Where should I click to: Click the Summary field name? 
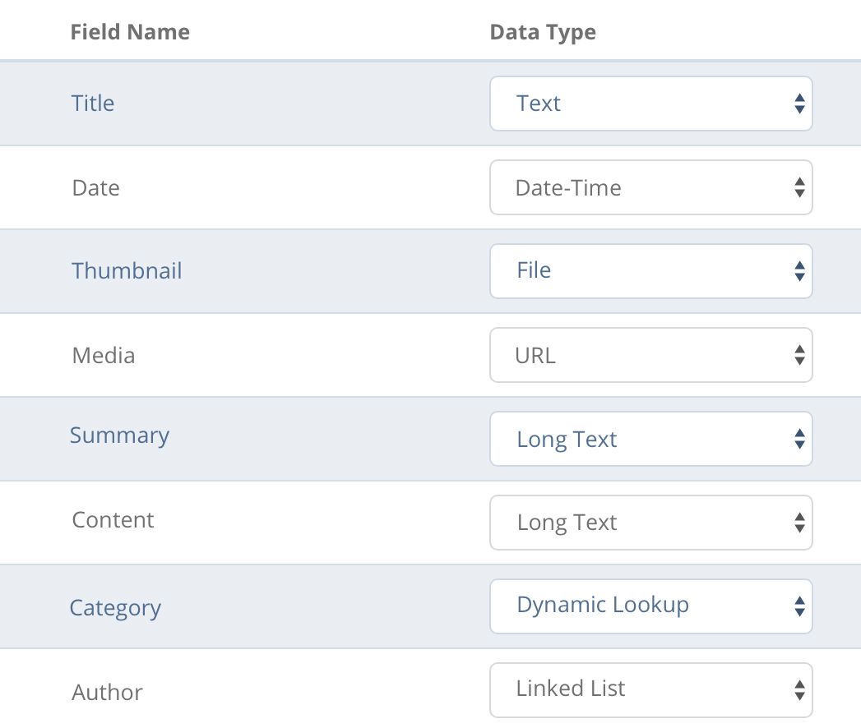[x=119, y=436]
